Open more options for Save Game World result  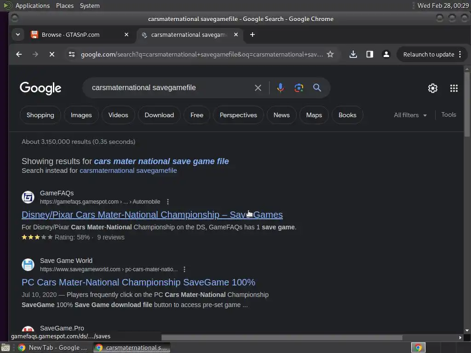pos(184,269)
